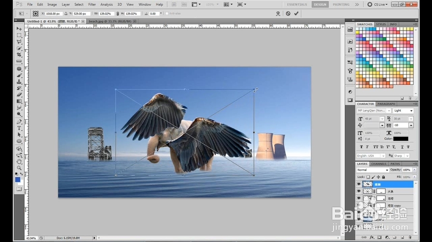Open the Filter menu

coord(92,4)
